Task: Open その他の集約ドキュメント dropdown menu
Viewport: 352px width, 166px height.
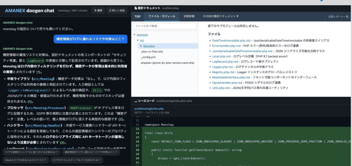Action: point(221,16)
